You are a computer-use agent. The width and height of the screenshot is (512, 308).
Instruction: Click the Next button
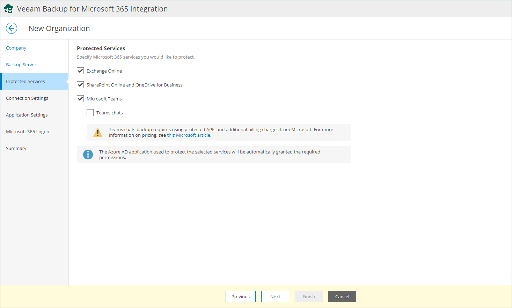pyautogui.click(x=275, y=296)
